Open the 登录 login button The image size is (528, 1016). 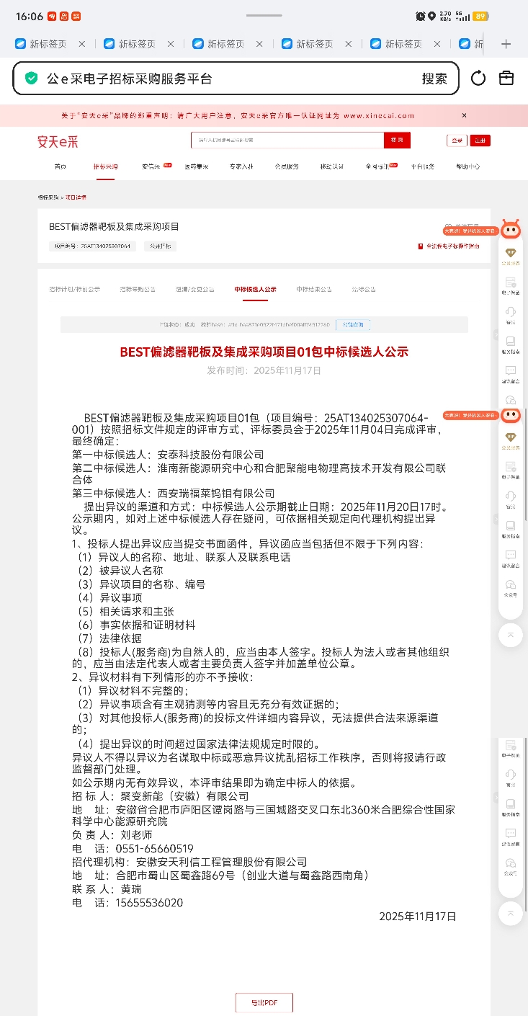(457, 141)
